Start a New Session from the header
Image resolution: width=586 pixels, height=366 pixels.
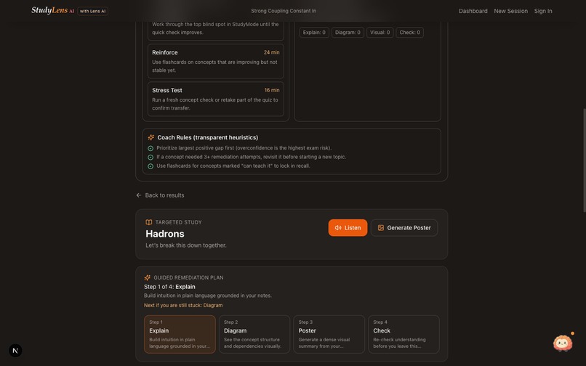(511, 11)
